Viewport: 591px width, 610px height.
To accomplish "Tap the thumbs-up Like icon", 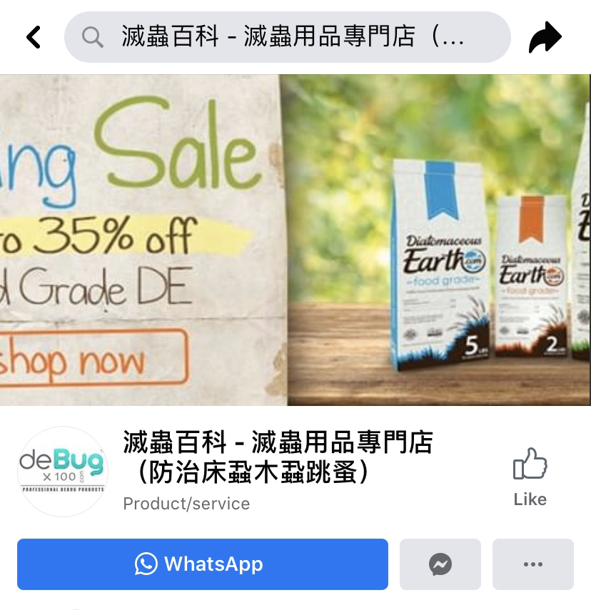I will tap(530, 463).
